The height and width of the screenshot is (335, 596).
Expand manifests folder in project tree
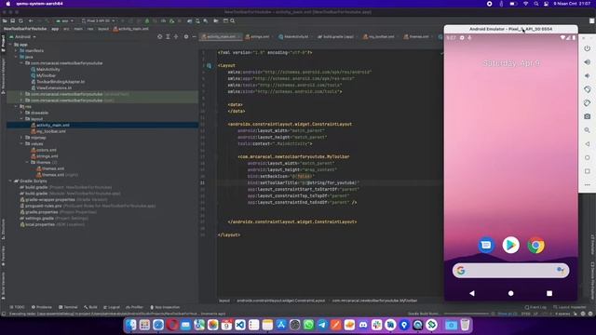point(16,50)
